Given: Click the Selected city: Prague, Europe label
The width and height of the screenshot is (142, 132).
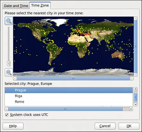Looking at the screenshot, I should [x=28, y=84].
